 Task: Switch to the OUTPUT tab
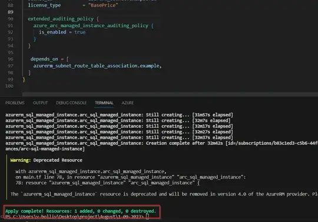pos(40,103)
